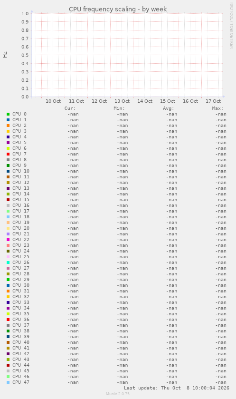This screenshot has height=399, width=236.
Task: Click the 'CPU 14' legend label
Action: 21,194
